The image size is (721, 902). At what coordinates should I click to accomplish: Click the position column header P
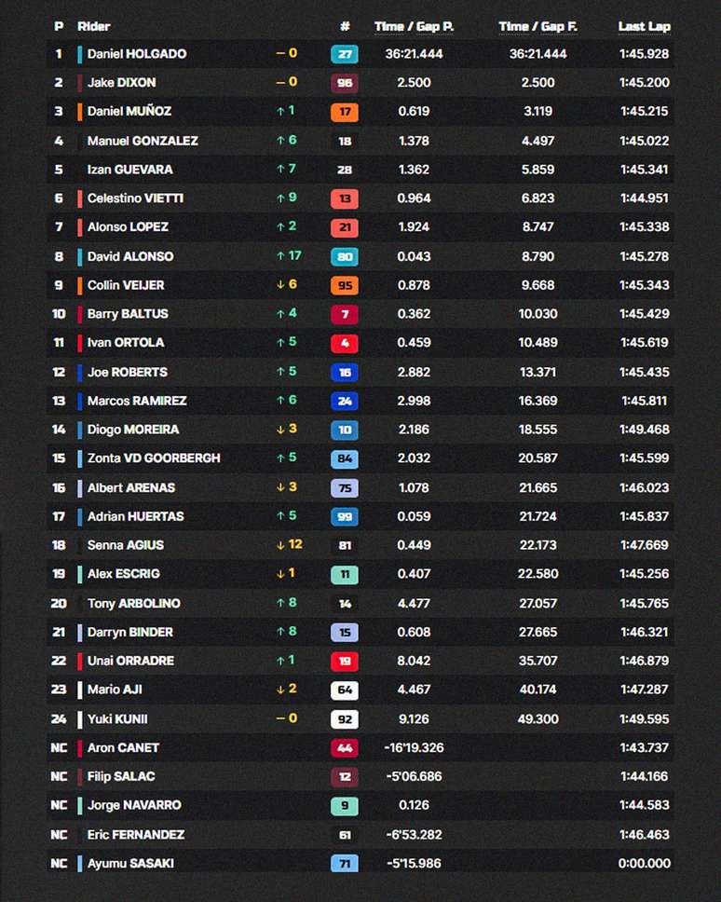(x=59, y=26)
